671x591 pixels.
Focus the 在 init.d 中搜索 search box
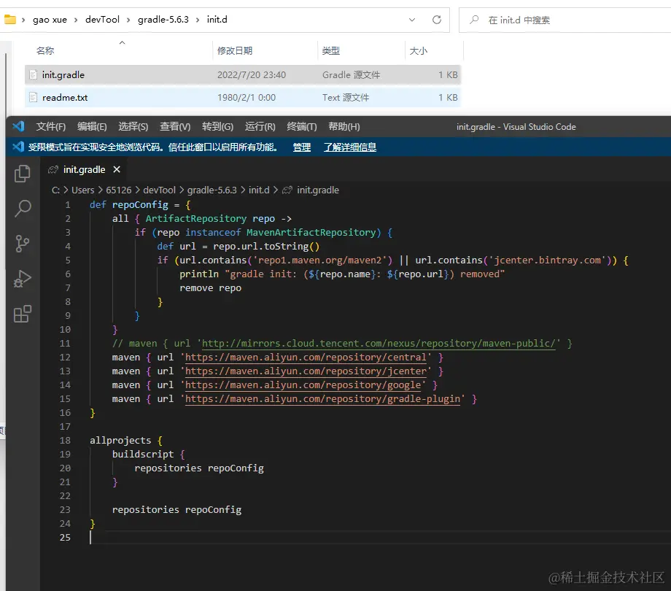565,20
